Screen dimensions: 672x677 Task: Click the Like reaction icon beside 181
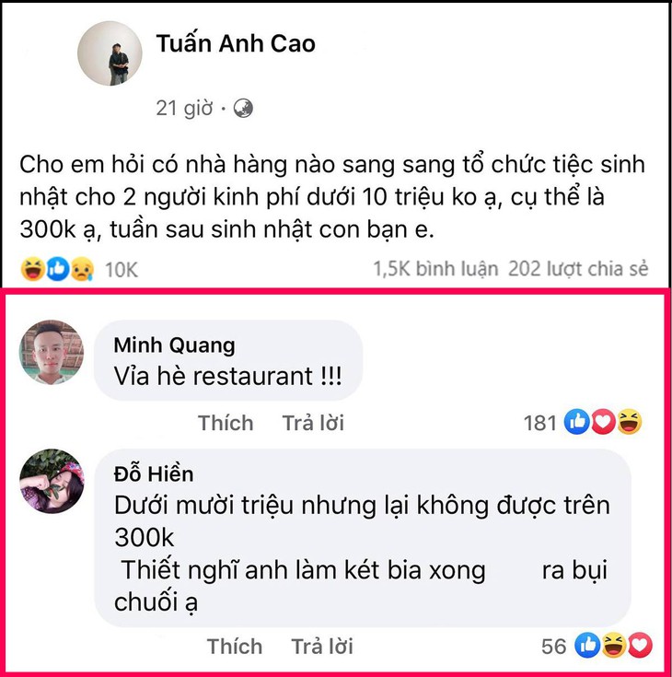point(576,422)
